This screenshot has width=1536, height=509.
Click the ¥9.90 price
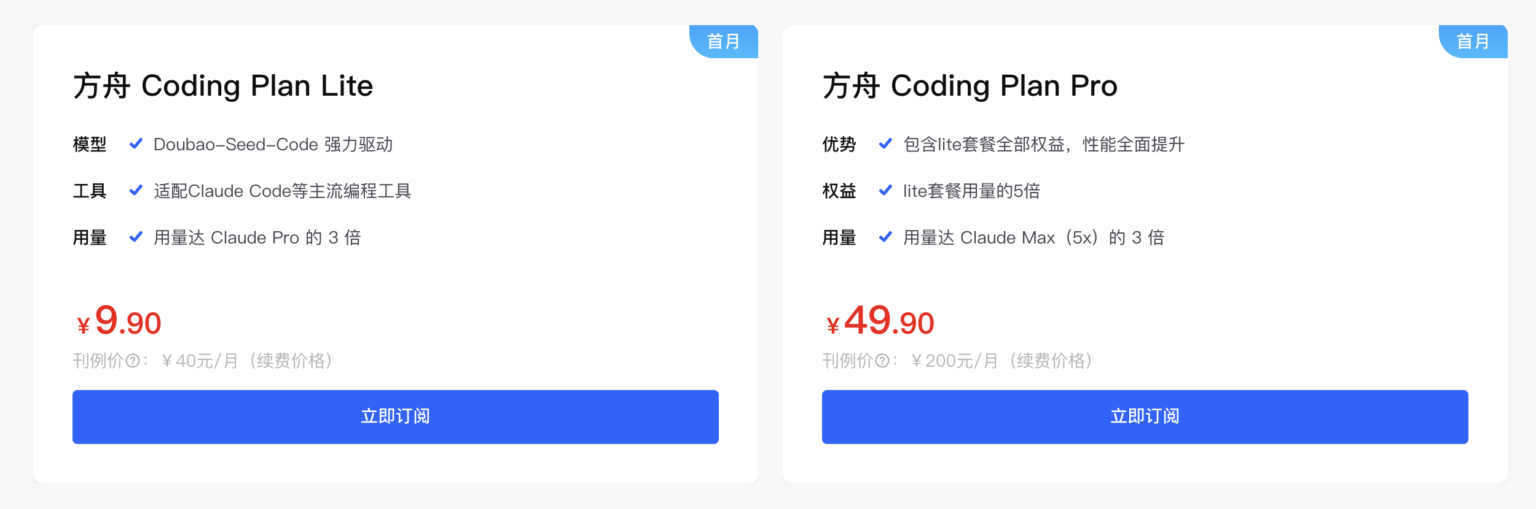tap(119, 321)
